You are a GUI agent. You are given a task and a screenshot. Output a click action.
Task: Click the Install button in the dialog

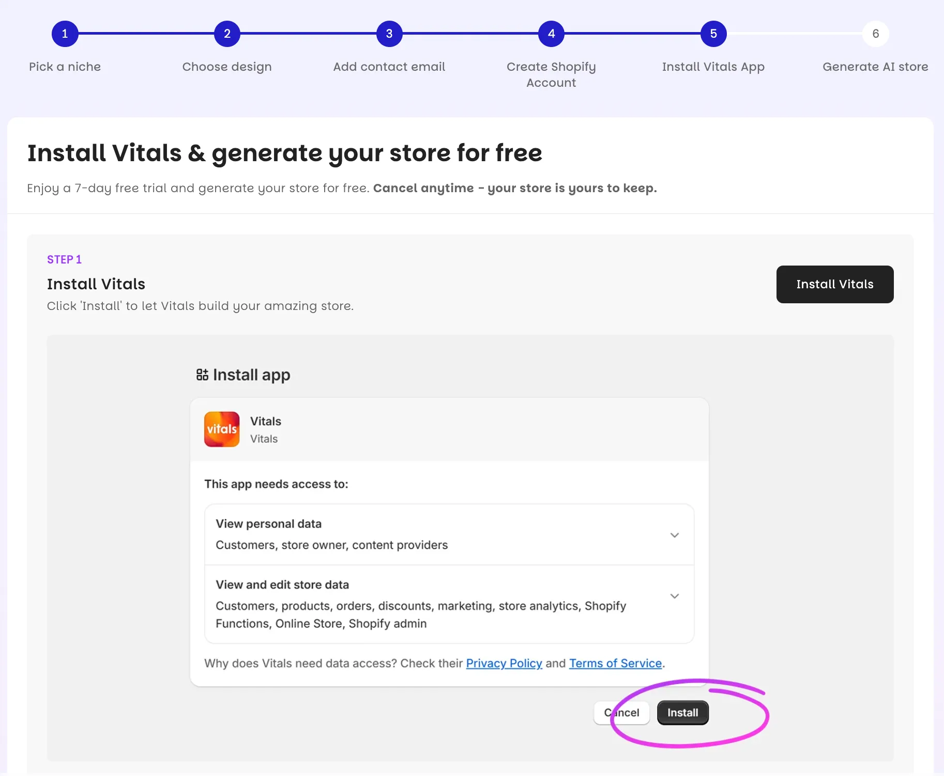pos(682,712)
